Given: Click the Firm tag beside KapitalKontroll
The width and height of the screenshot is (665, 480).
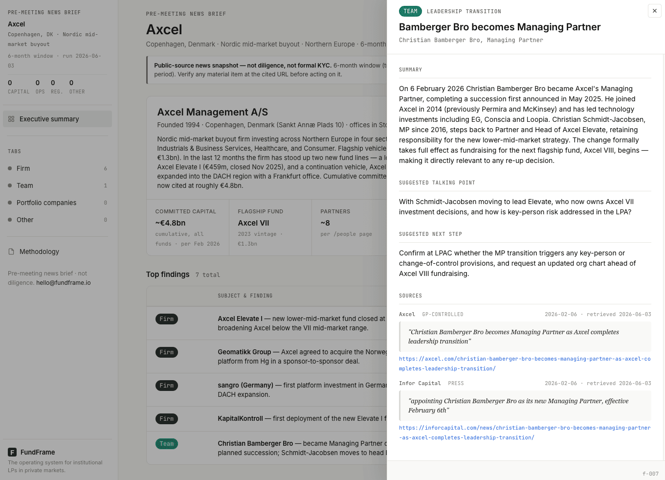Looking at the screenshot, I should pos(167,419).
